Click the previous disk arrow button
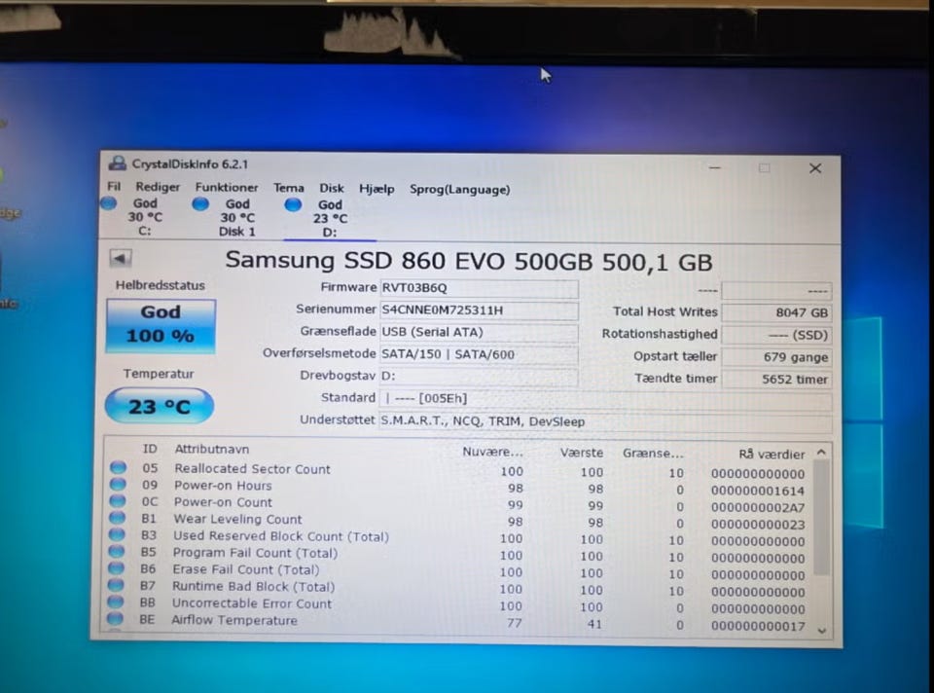The image size is (934, 693). tap(121, 258)
